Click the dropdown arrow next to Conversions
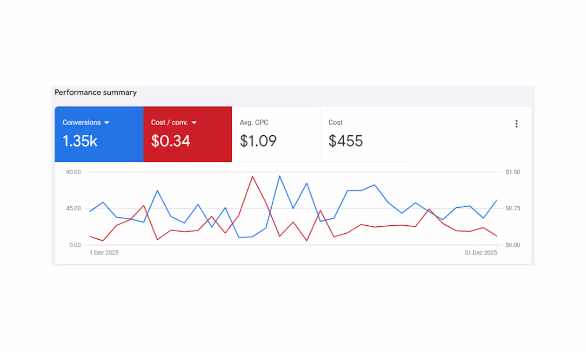The width and height of the screenshot is (586, 352). click(x=107, y=122)
